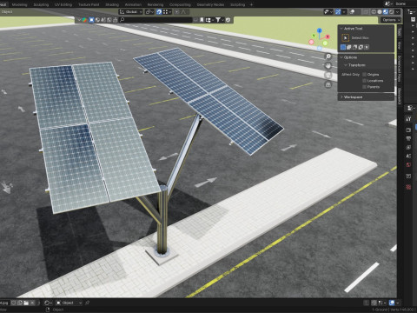417x313 pixels.
Task: Switch to solid viewport shading
Action: [380, 11]
